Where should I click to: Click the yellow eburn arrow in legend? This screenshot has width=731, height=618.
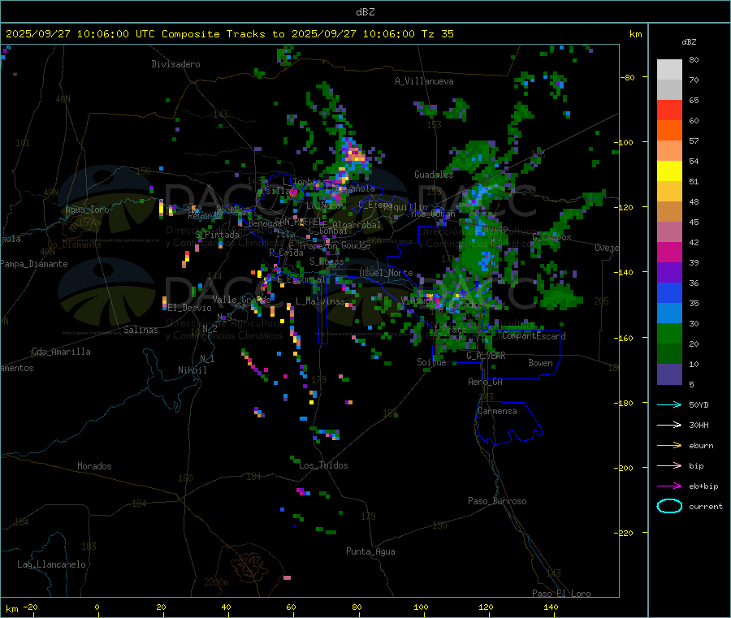(x=669, y=445)
